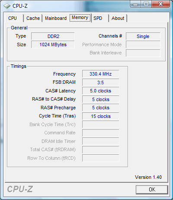Image resolution: width=173 pixels, height=200 pixels.
Task: Select the Mainboard tab
Action: click(x=56, y=18)
